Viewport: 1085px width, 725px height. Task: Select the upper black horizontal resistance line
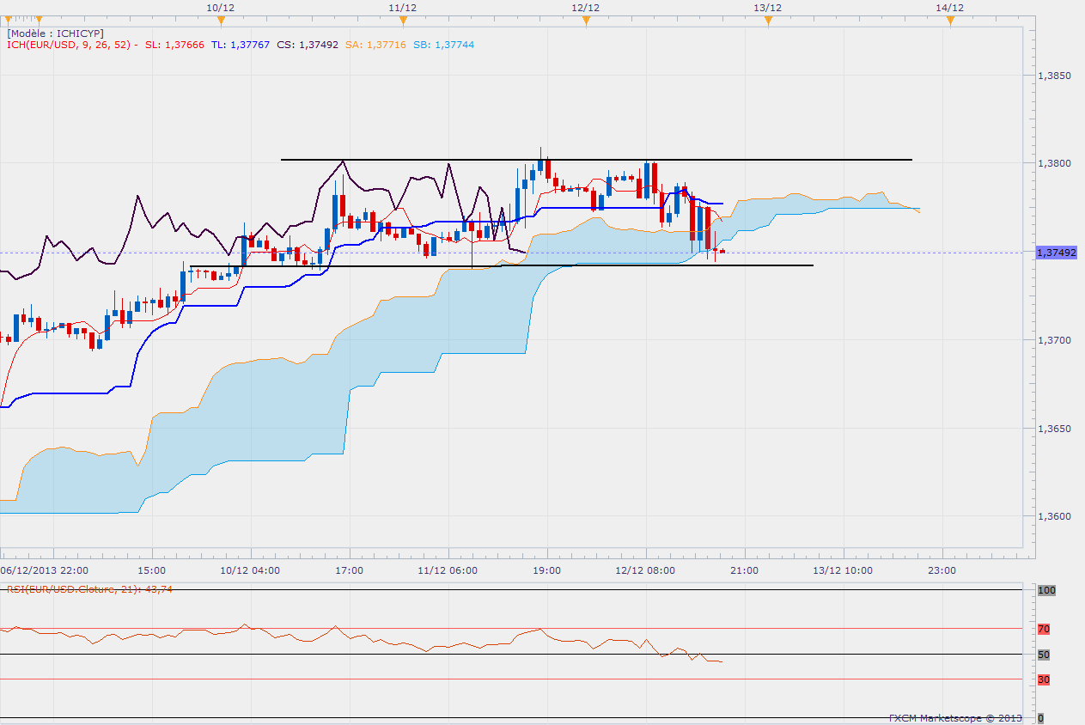coord(596,160)
